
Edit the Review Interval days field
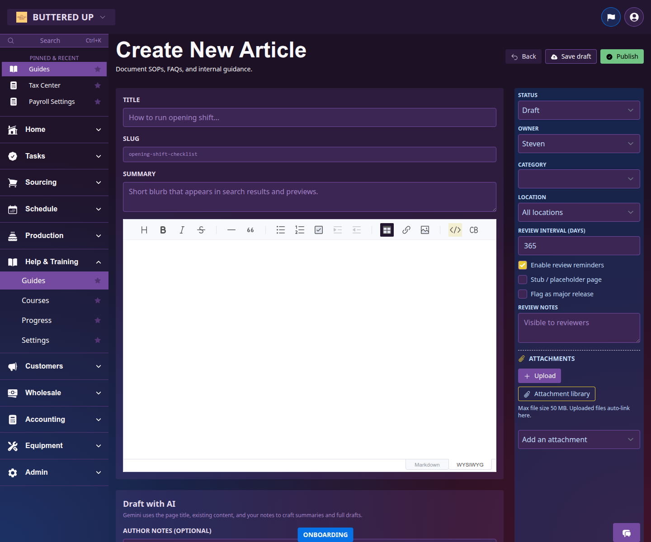coord(579,246)
